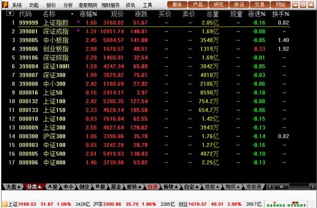Maximize the window

coord(303,4)
